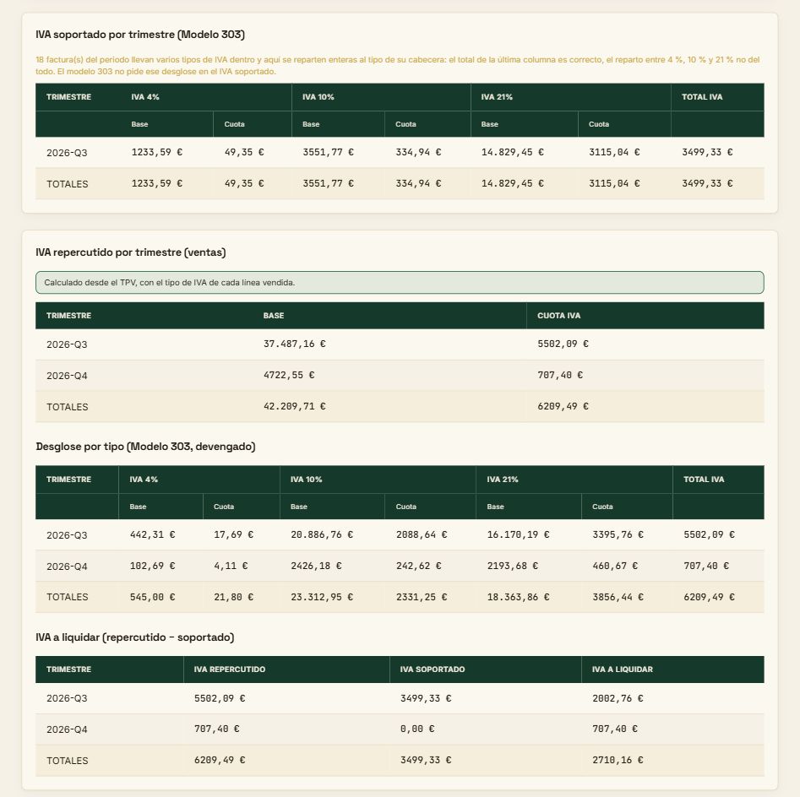Viewport: 800px width, 797px height.
Task: Click the 'CUOTA IVA' column header
Action: point(558,316)
